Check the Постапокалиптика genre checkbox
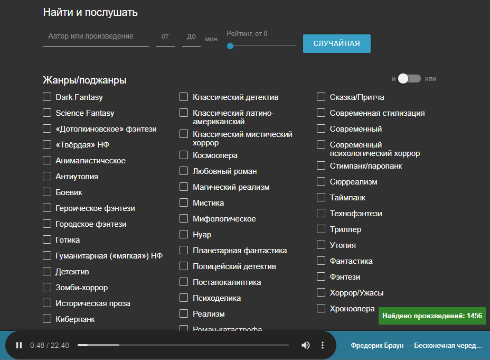 coord(184,282)
